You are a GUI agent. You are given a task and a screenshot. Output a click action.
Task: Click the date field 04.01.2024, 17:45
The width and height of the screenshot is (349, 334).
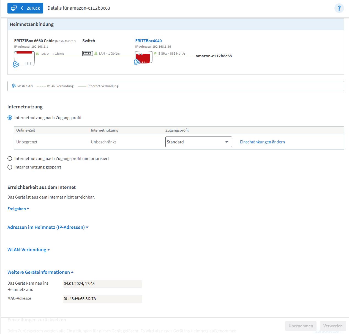click(x=102, y=284)
